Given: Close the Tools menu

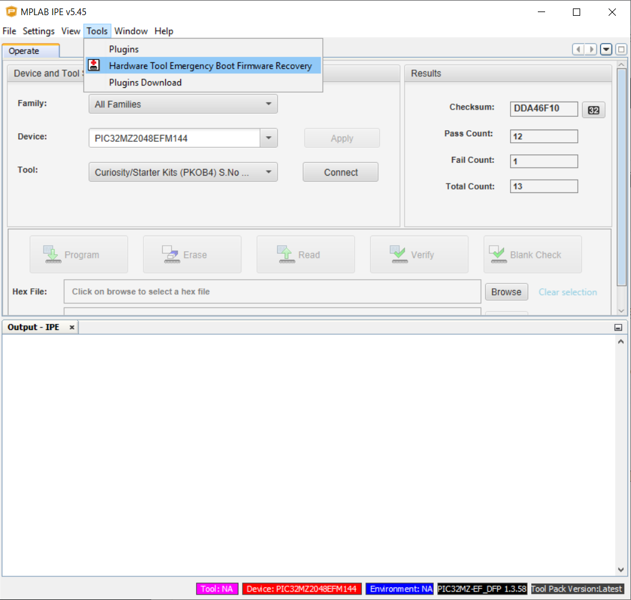Looking at the screenshot, I should [x=97, y=31].
